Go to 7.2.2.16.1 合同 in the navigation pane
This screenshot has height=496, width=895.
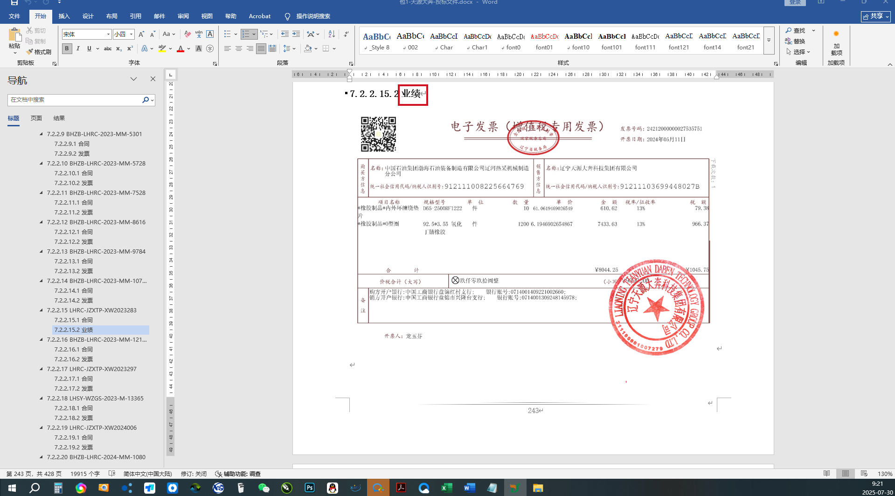coord(74,349)
